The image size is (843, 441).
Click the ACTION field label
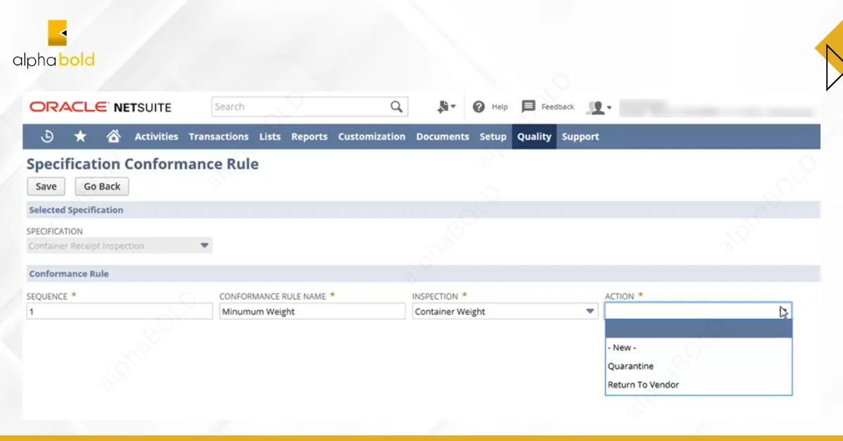click(620, 296)
